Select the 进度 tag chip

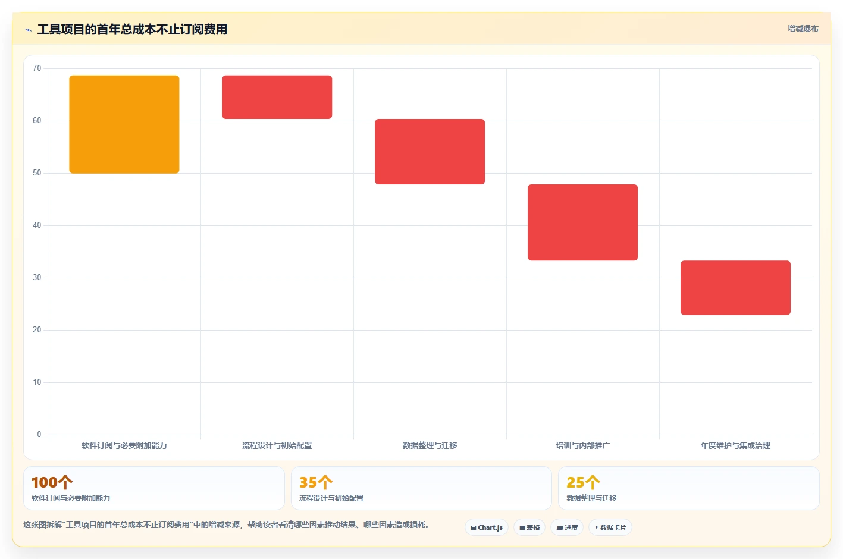(x=567, y=527)
